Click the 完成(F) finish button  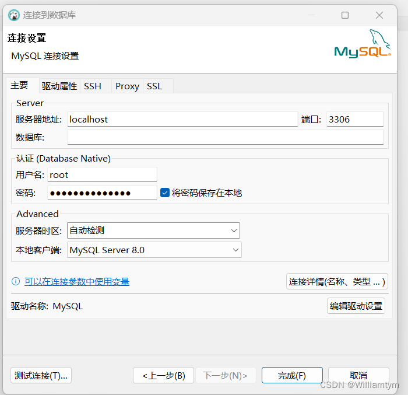tap(292, 375)
